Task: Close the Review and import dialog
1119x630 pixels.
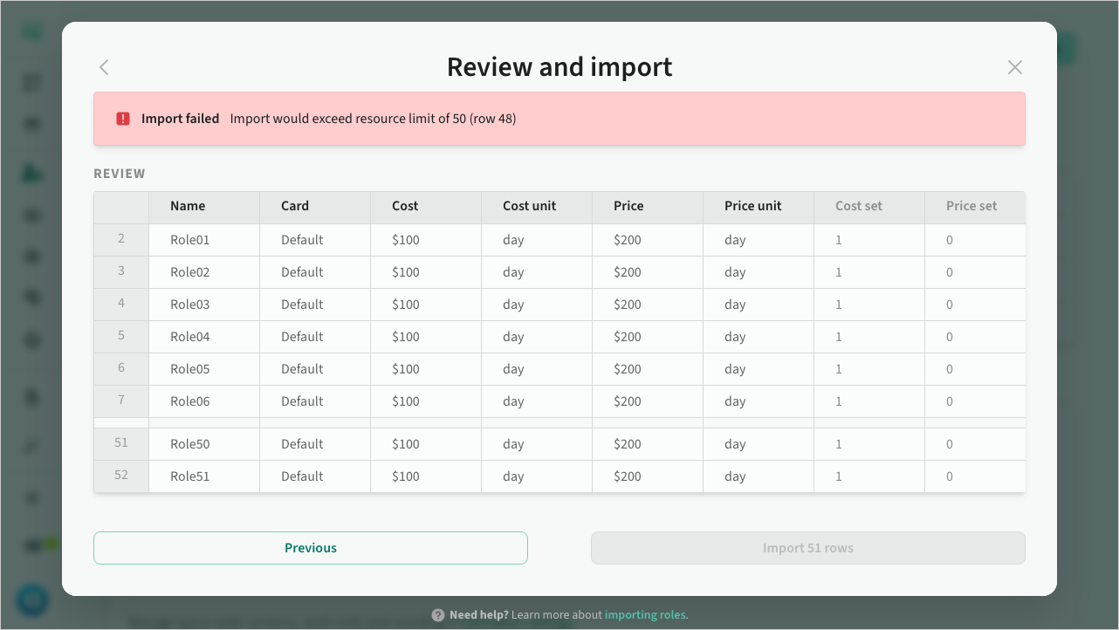Action: 1014,67
